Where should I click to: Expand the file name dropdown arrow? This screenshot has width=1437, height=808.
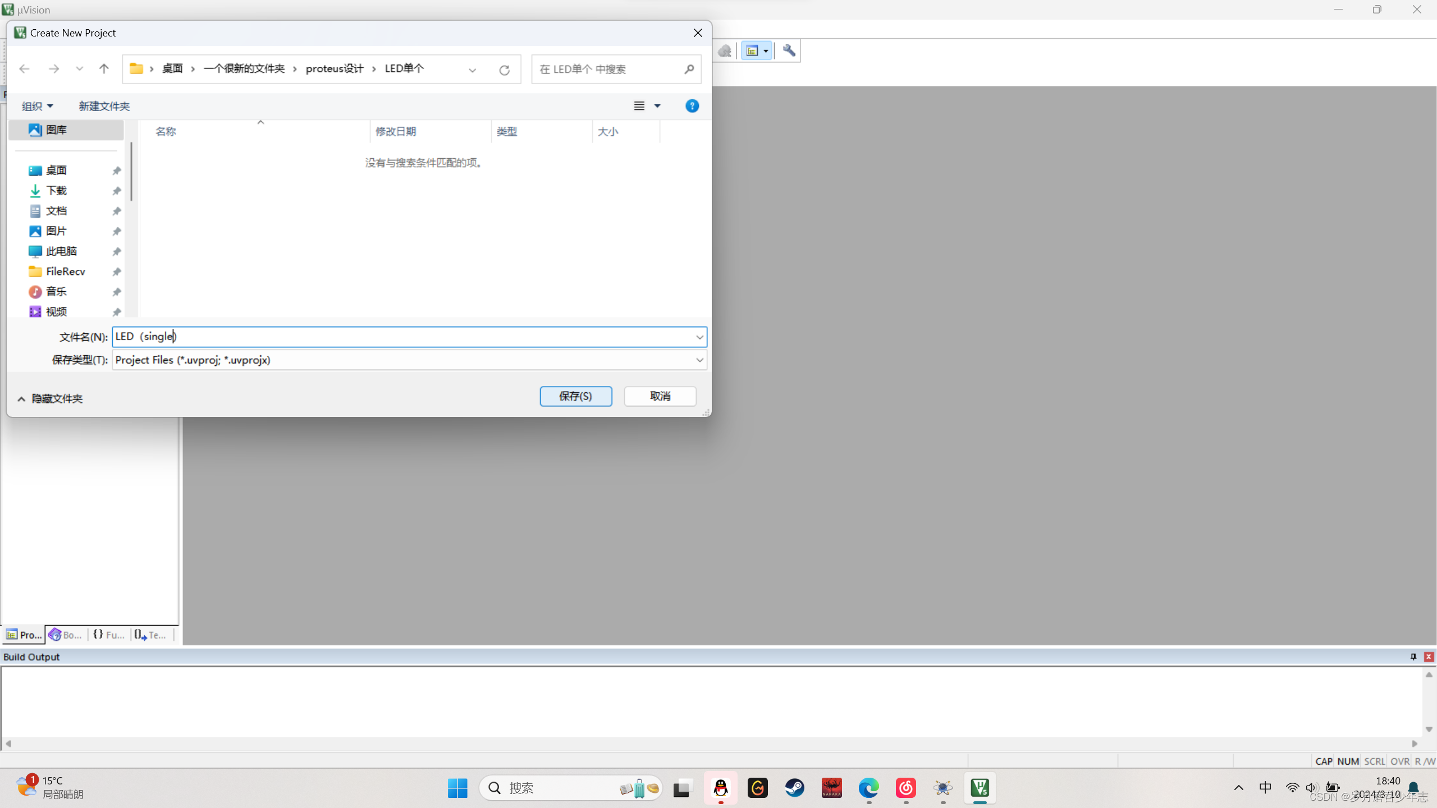coord(699,337)
